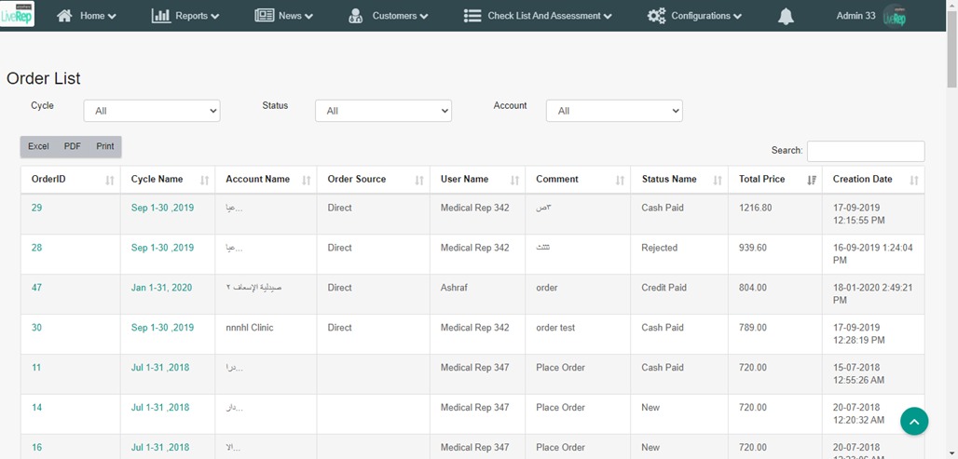Export the order list to Excel

[38, 146]
